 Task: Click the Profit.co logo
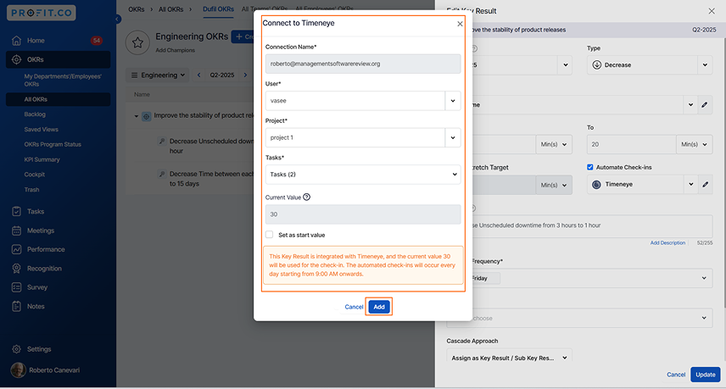pos(42,13)
